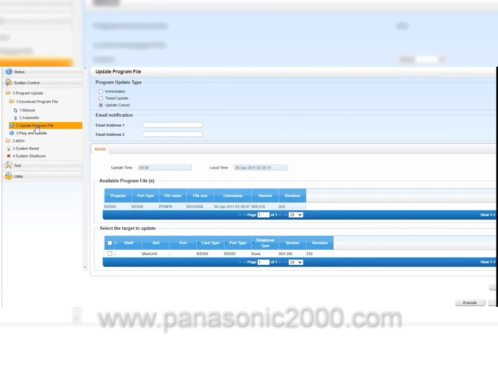Open 2.Automatic in the sidebar tree

29,118
